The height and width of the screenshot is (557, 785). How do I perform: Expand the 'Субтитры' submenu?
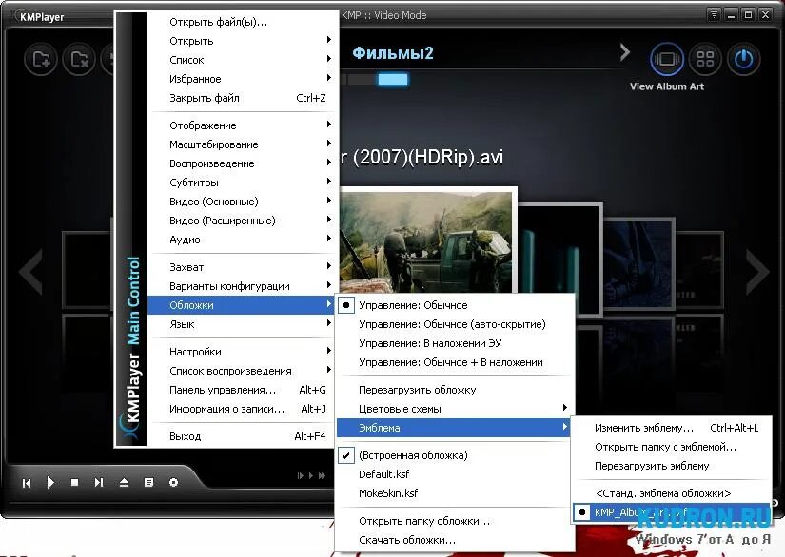(243, 182)
